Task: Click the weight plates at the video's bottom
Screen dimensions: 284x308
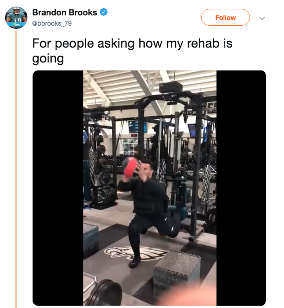Action: (104, 293)
